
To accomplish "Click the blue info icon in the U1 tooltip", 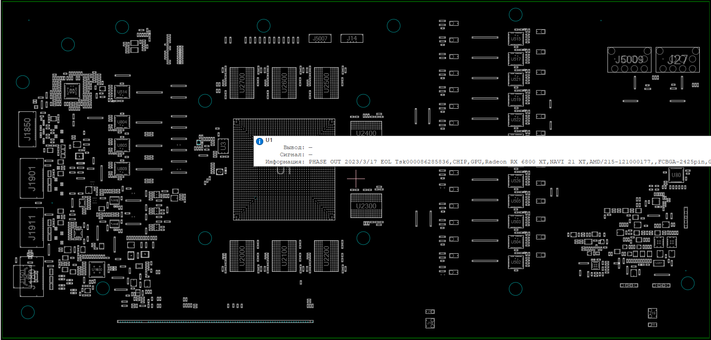I will [260, 141].
